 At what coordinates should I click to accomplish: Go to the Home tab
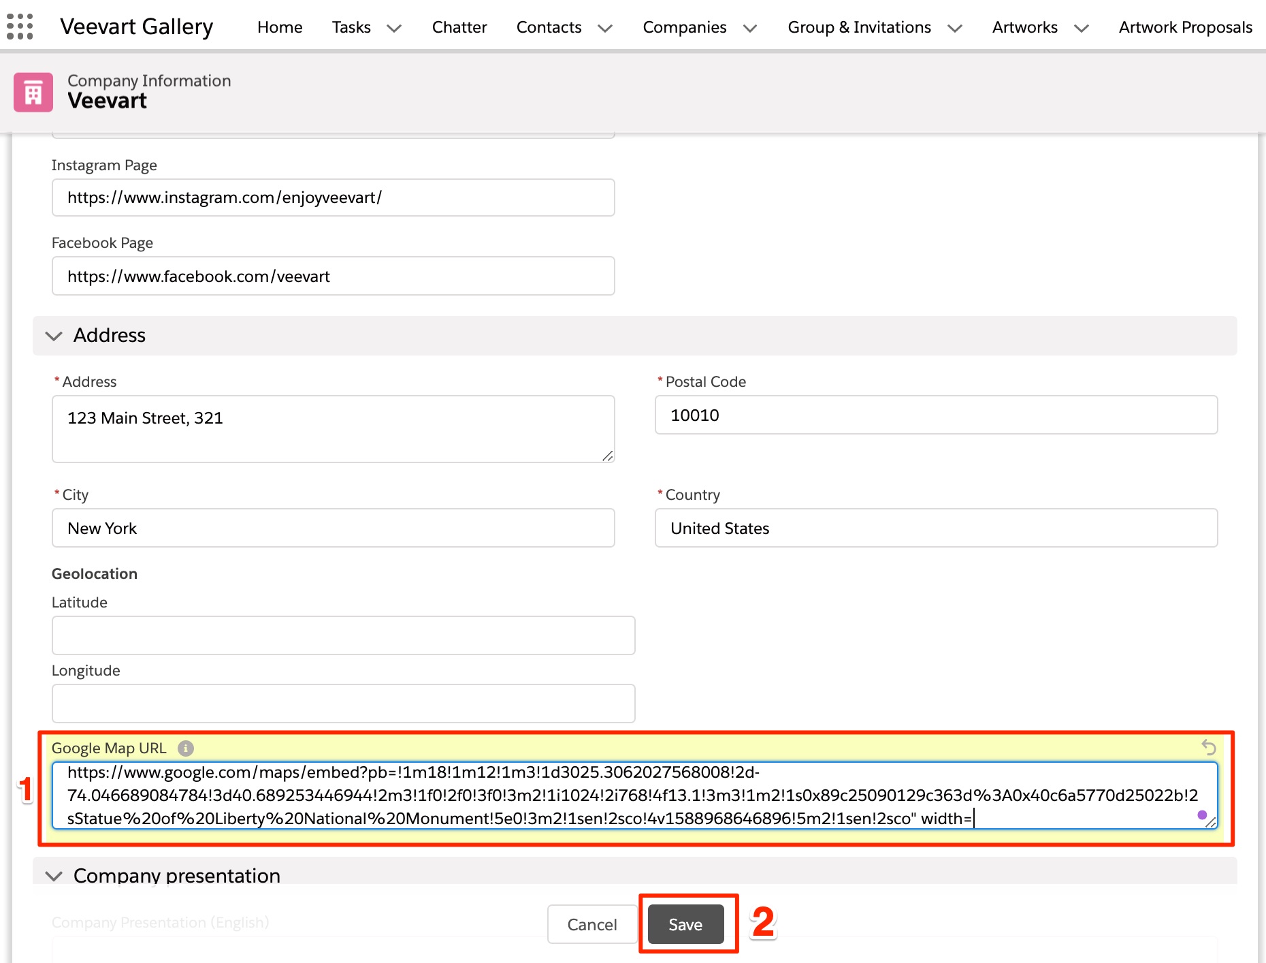click(280, 27)
